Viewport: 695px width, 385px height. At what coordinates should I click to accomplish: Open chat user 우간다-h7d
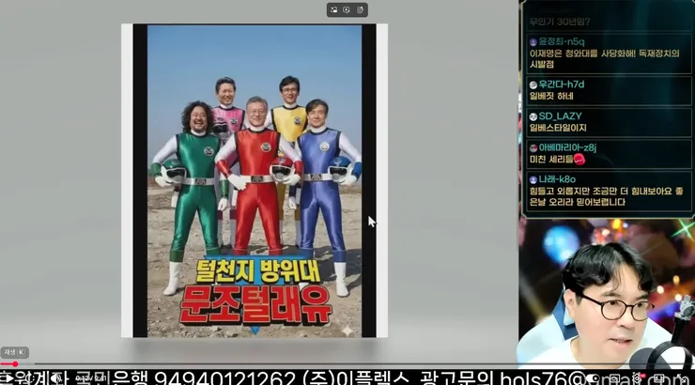coord(561,85)
